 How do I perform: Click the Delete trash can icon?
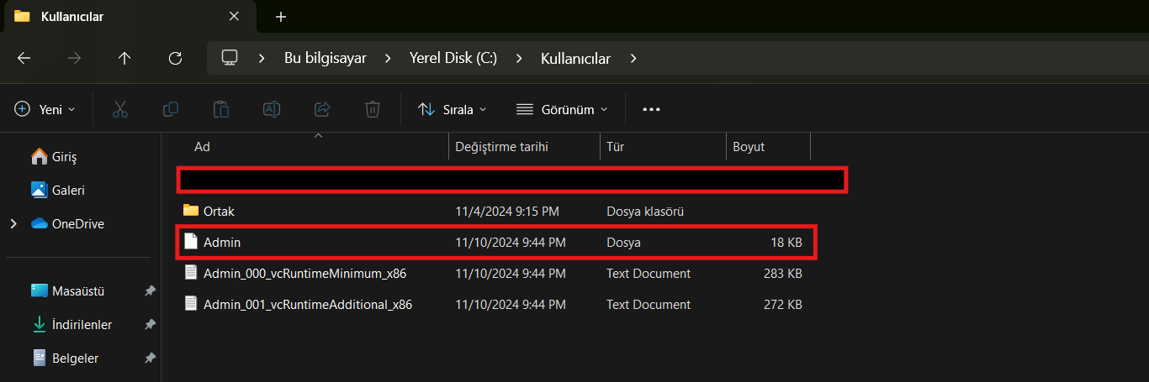coord(373,109)
